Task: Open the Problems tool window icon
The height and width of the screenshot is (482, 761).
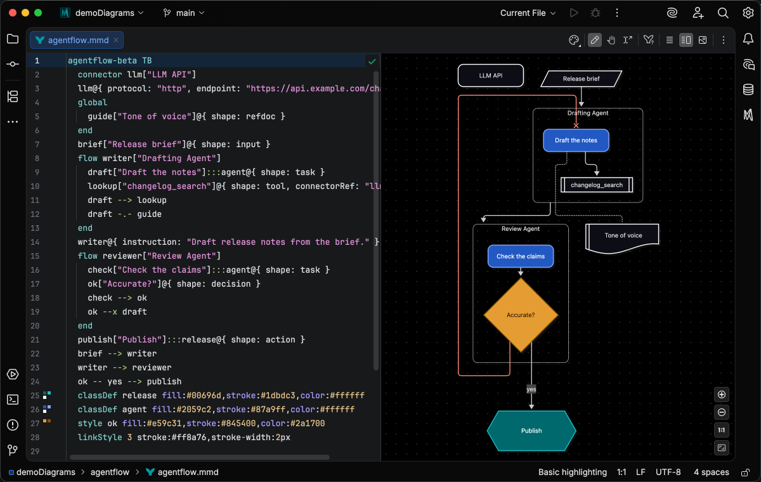Action: [13, 425]
